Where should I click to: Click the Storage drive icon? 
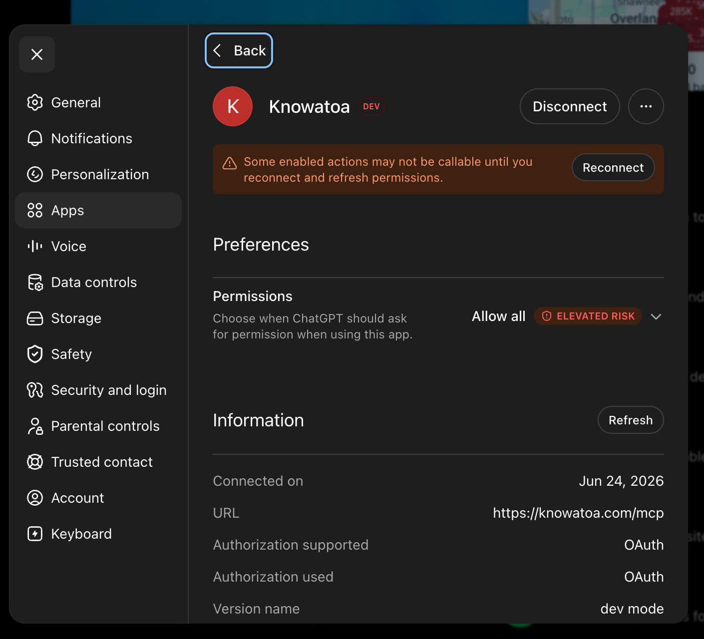(x=35, y=318)
